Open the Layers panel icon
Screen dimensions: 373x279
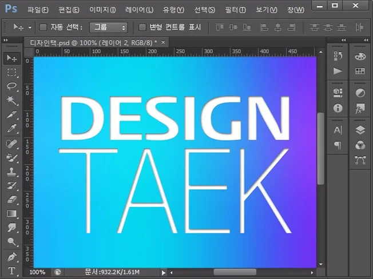360,130
